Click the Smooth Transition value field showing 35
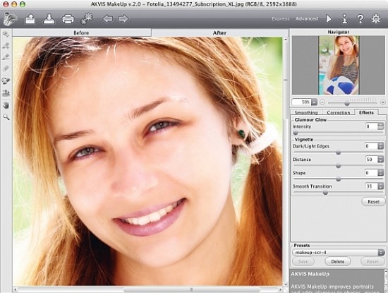Screen dimensions: 388x293 tap(372, 186)
